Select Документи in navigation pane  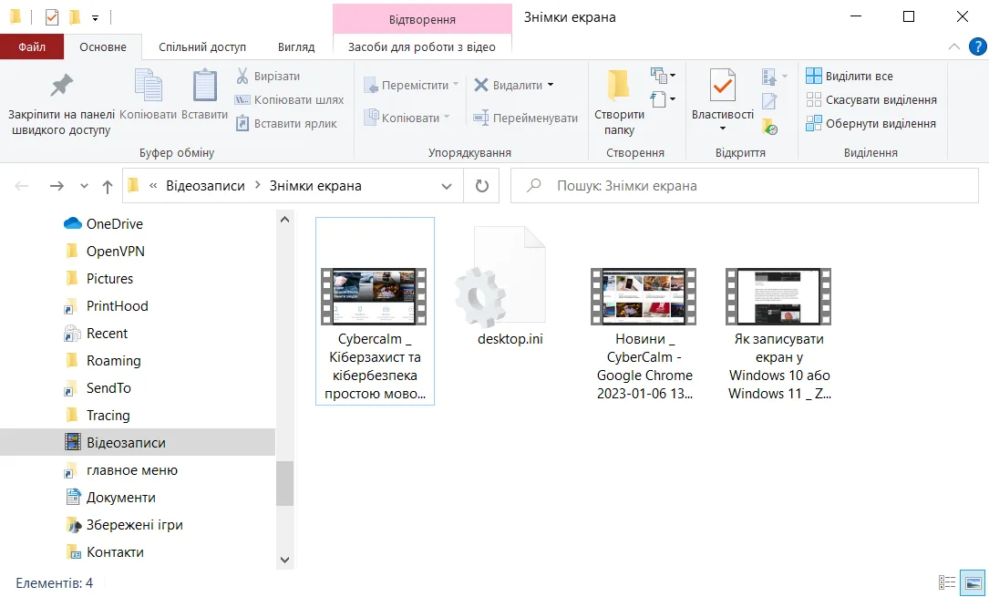tap(110, 498)
